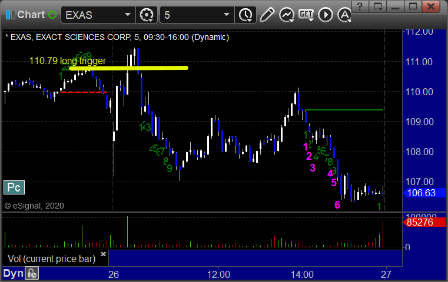Click the magenta 3 count marker
This screenshot has height=282, width=448.
point(313,168)
